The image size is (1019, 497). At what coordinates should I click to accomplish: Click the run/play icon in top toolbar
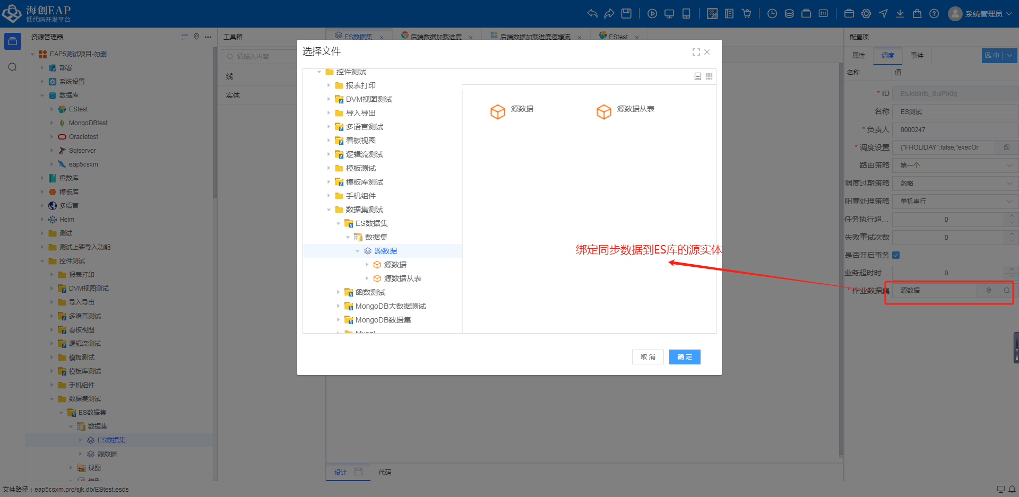[652, 14]
